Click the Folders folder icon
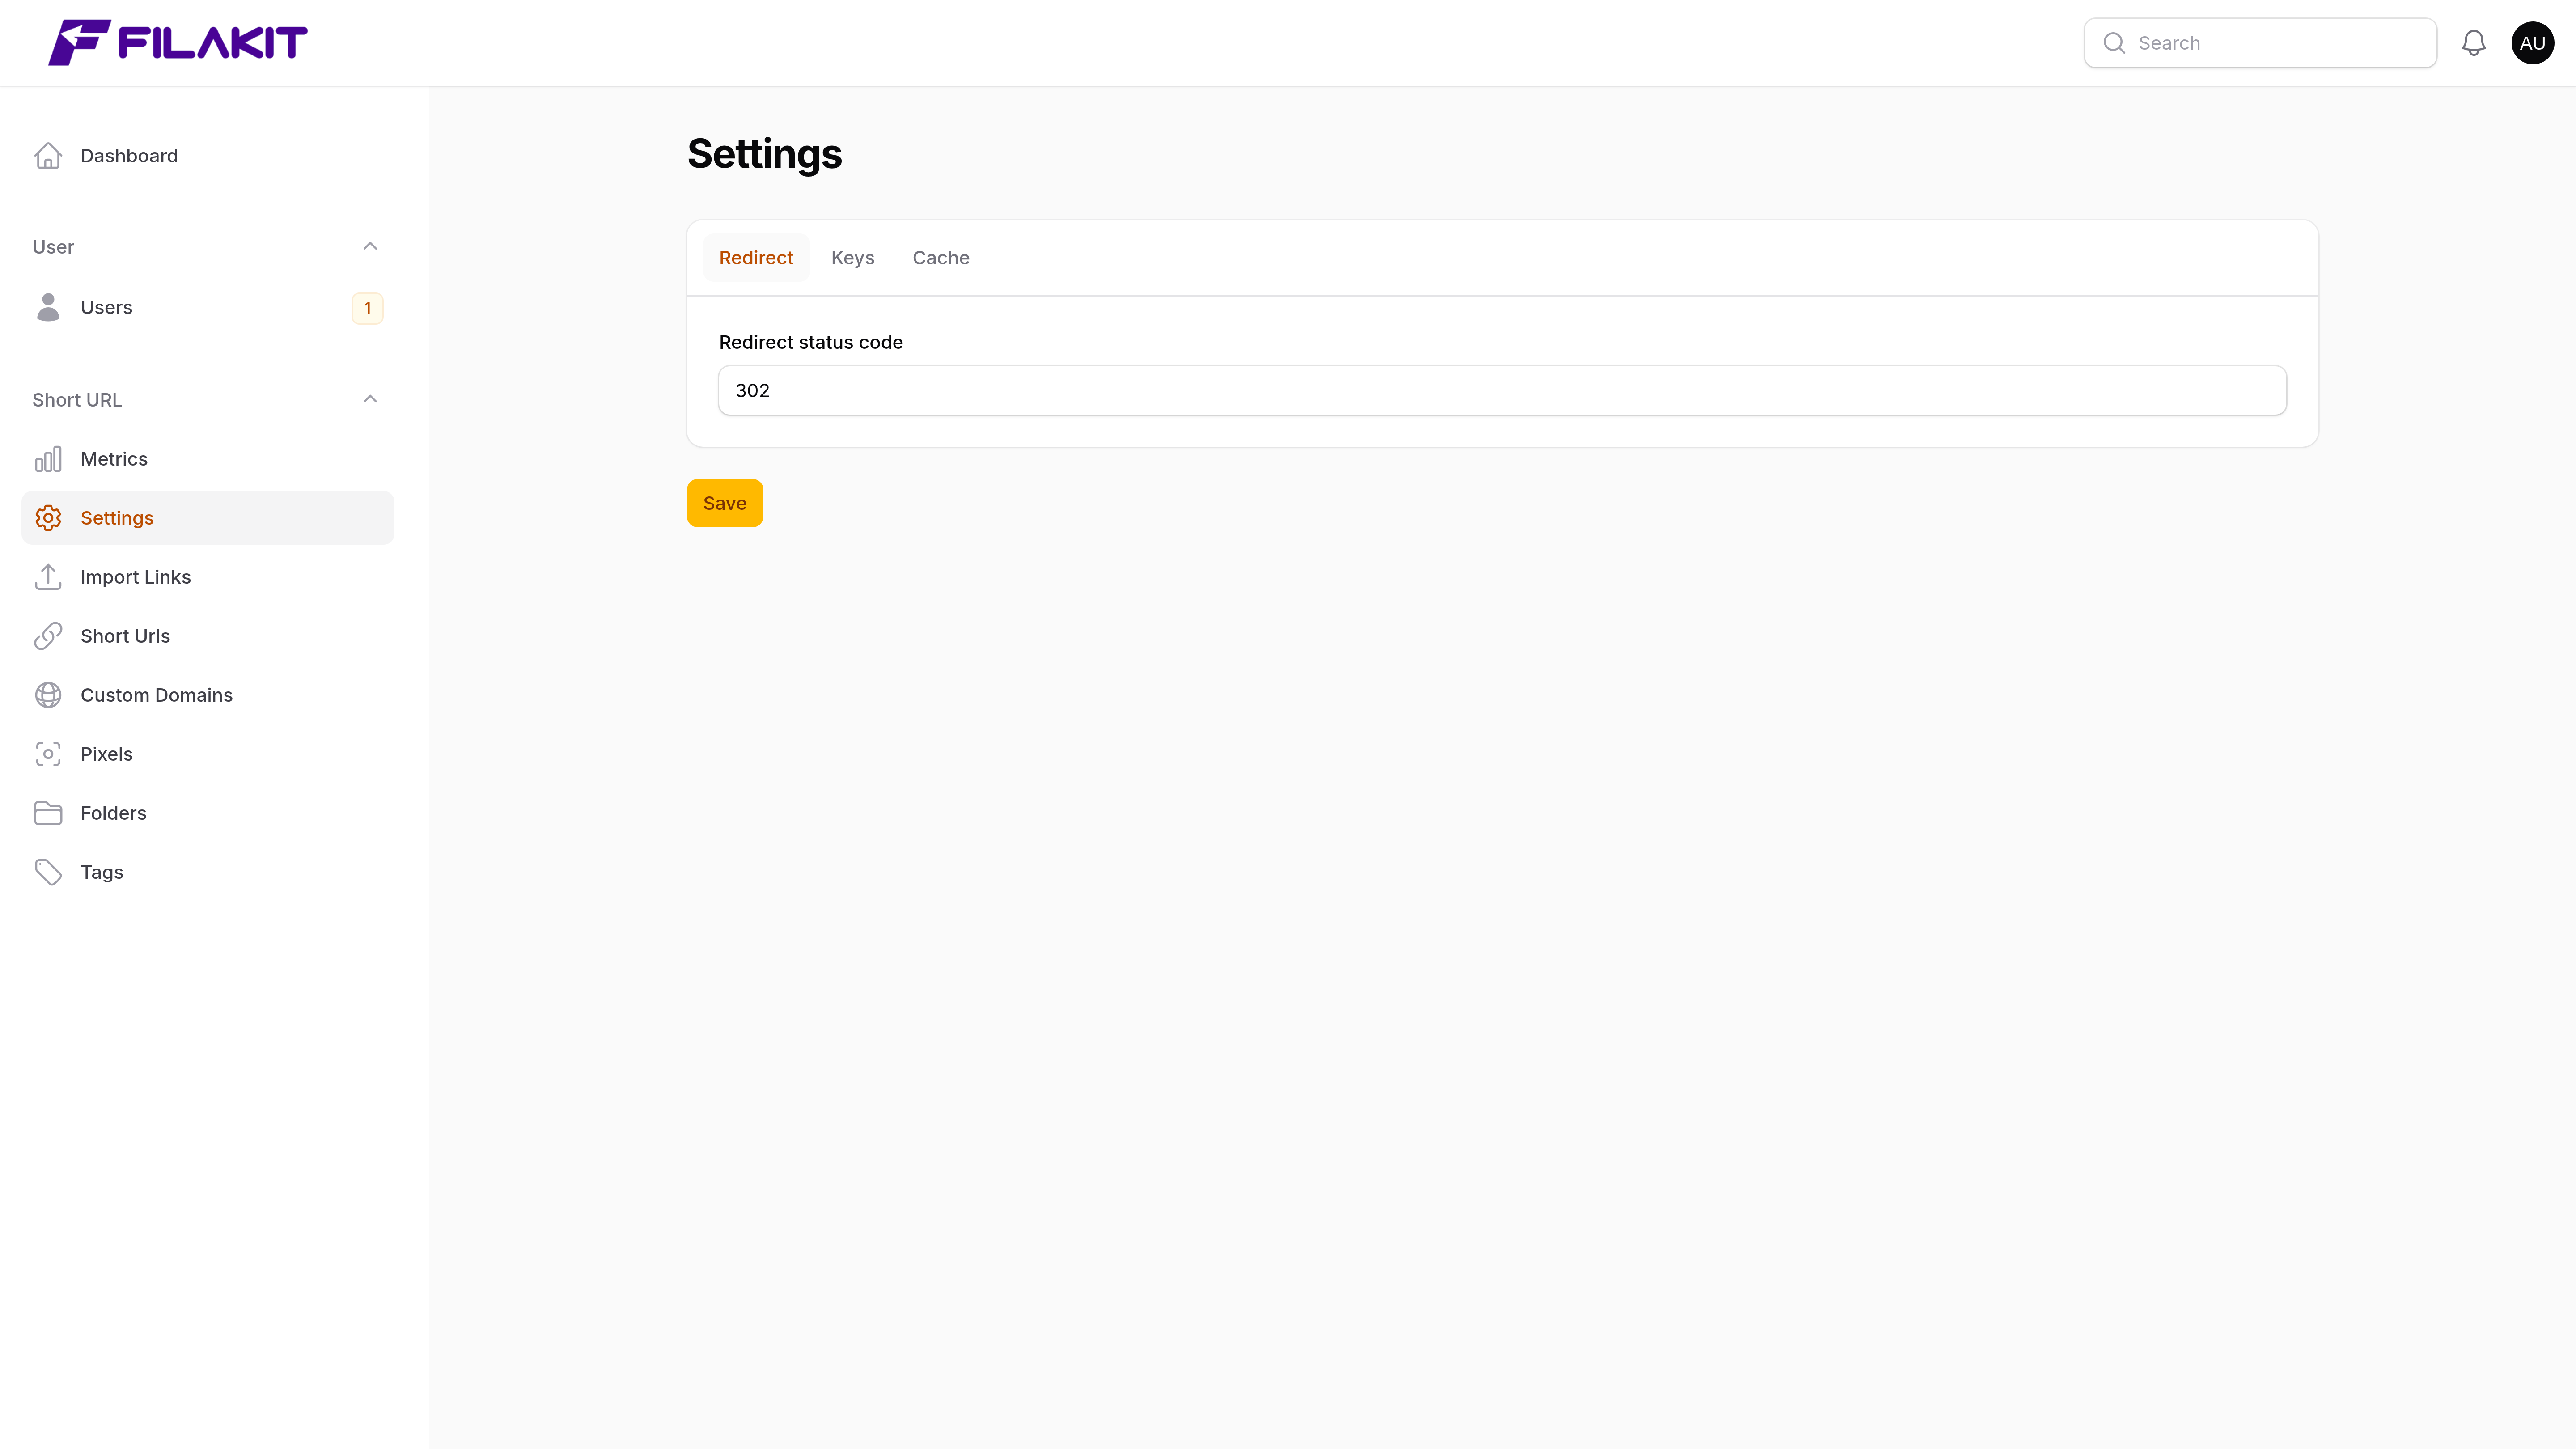Viewport: 2576px width, 1449px height. 48,813
